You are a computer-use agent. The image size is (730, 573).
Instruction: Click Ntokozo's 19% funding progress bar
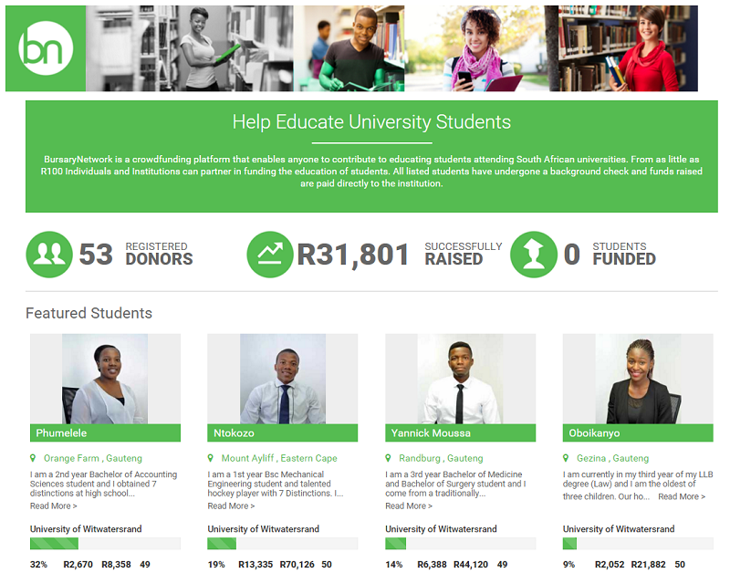283,543
